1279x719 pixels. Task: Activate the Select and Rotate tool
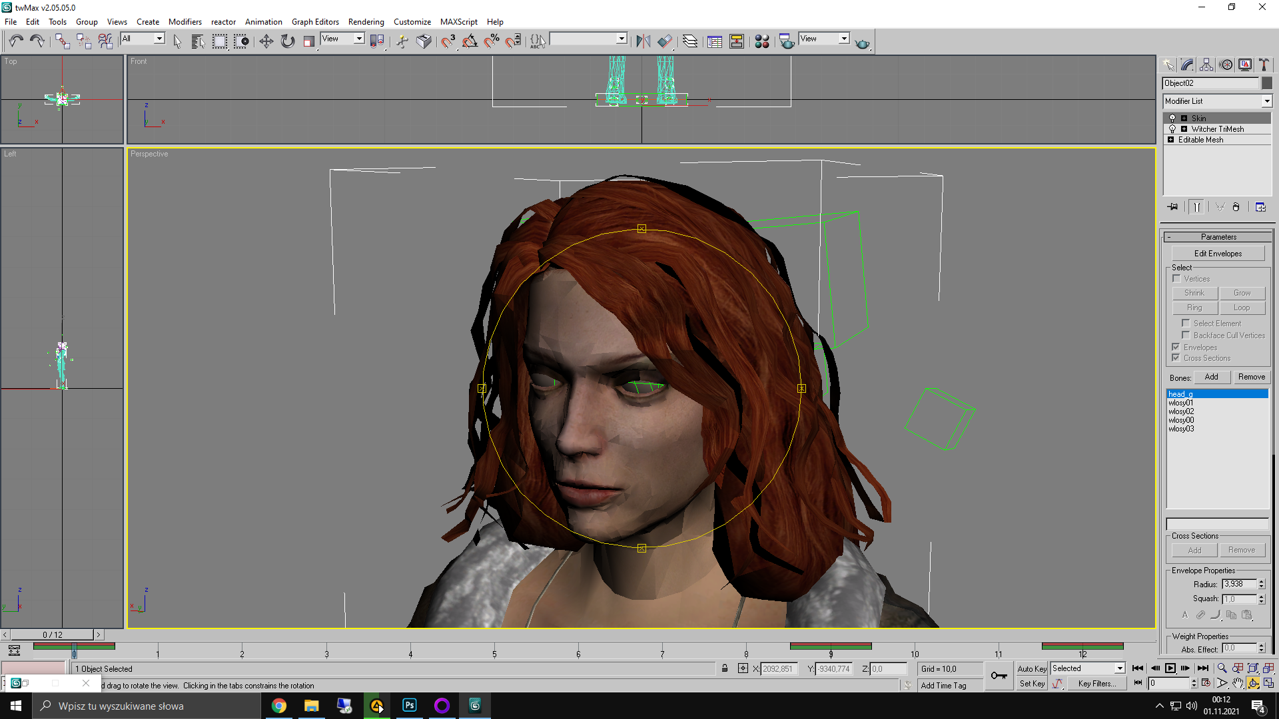point(288,41)
